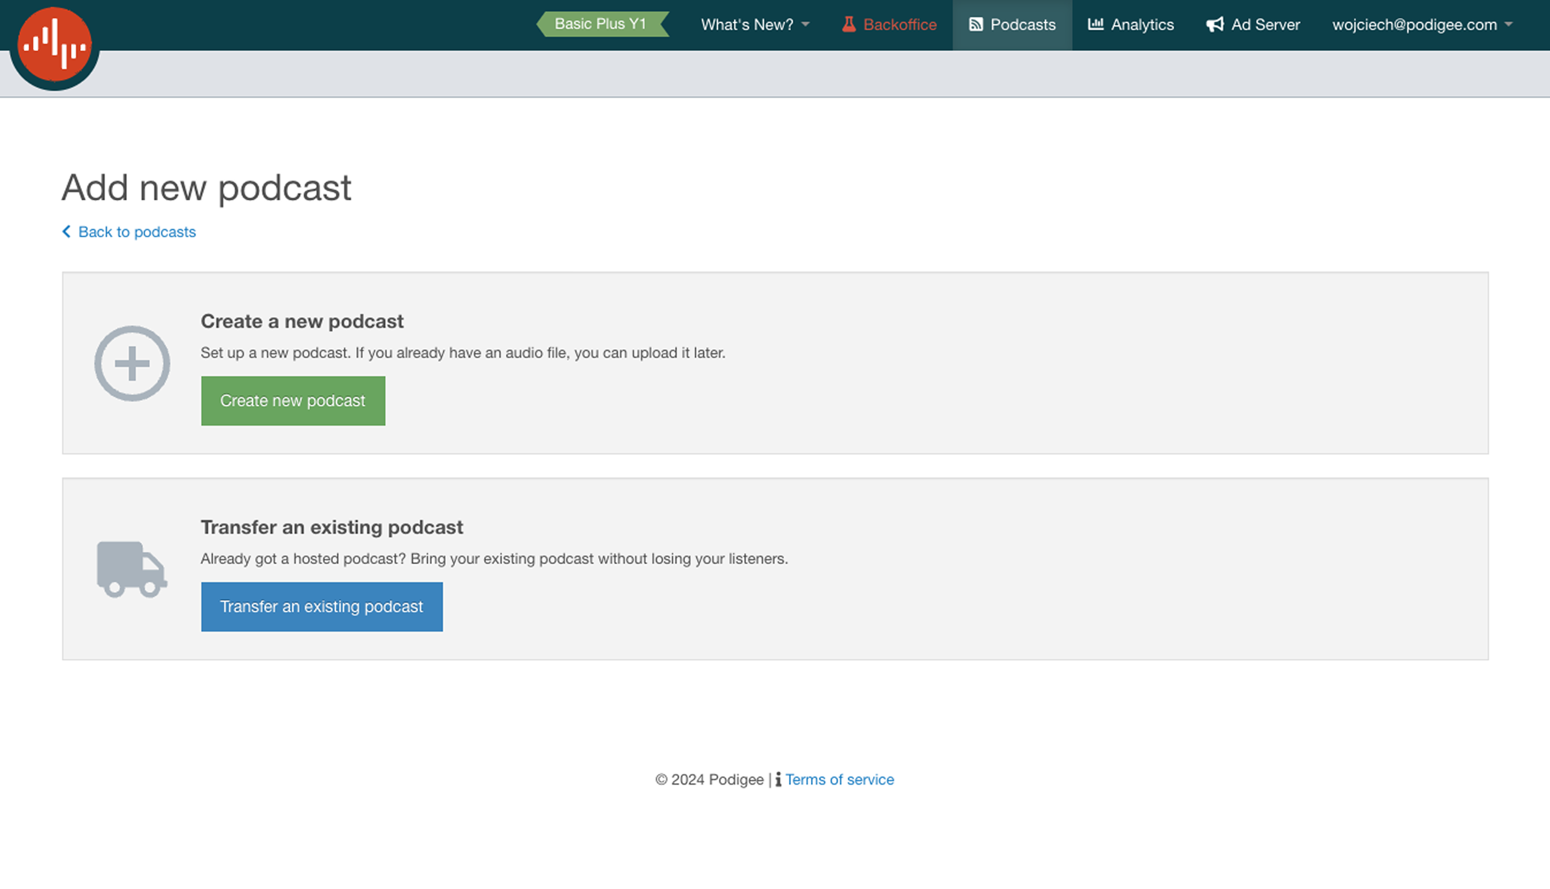Click the Basic Plus Y1 plan badge
This screenshot has height=889, width=1550.
602,24
